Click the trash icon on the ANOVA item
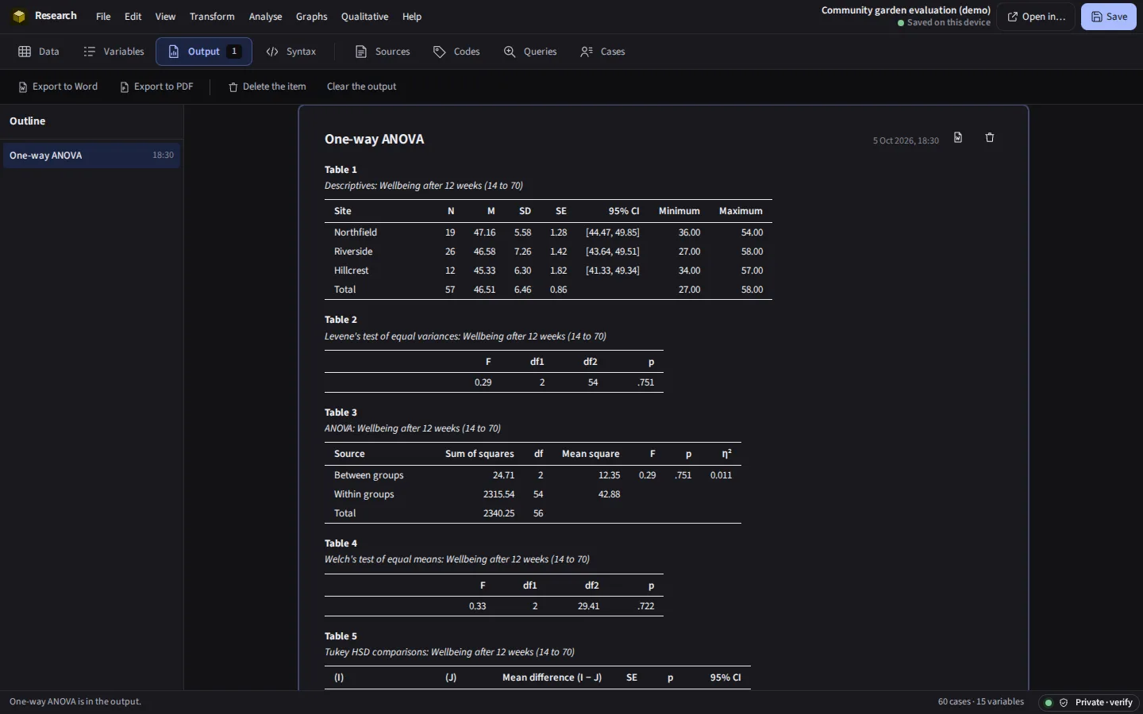Image resolution: width=1143 pixels, height=714 pixels. tap(990, 138)
